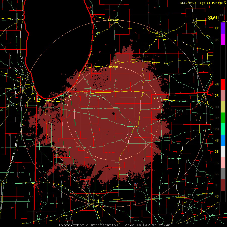Click the "UK" legend label
Screen dimensions: 227x227
coord(216,40)
